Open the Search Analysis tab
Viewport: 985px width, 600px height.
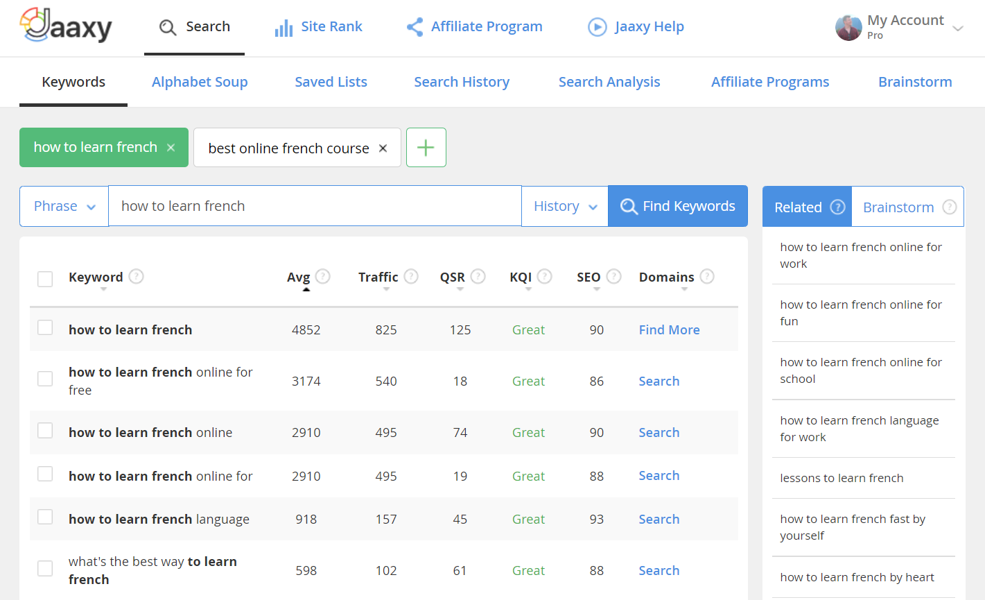609,82
